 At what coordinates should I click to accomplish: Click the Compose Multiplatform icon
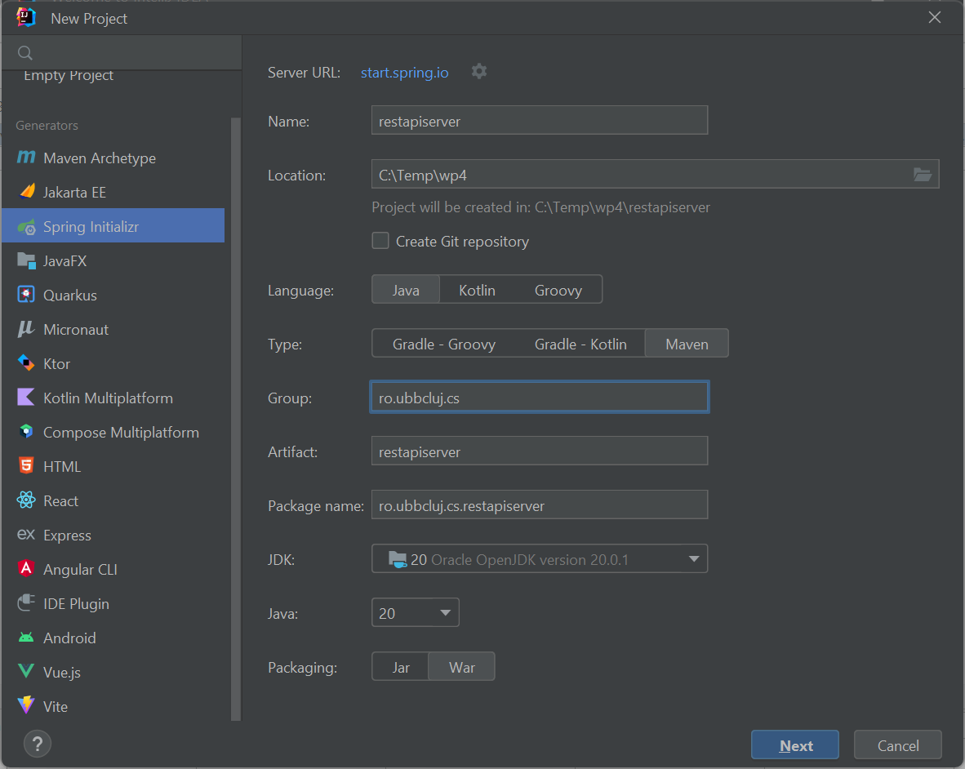(x=26, y=432)
